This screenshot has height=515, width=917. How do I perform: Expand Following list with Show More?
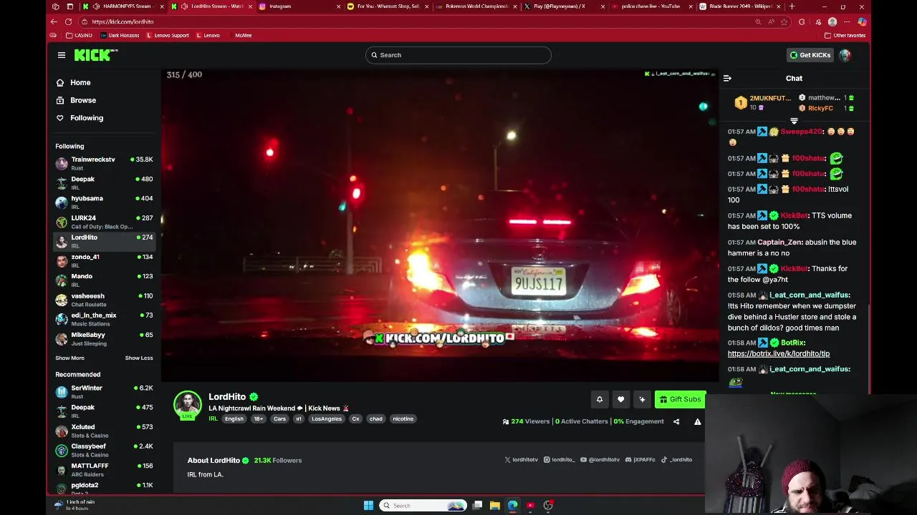pos(69,358)
